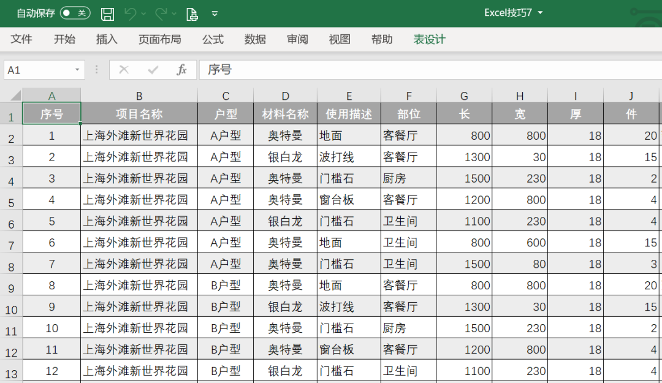This screenshot has width=662, height=383.
Task: Open the Name Box dropdown arrow
Action: tap(77, 70)
